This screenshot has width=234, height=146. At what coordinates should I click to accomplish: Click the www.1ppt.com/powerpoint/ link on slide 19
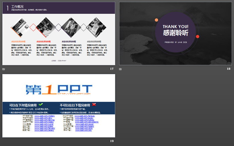click(87, 122)
